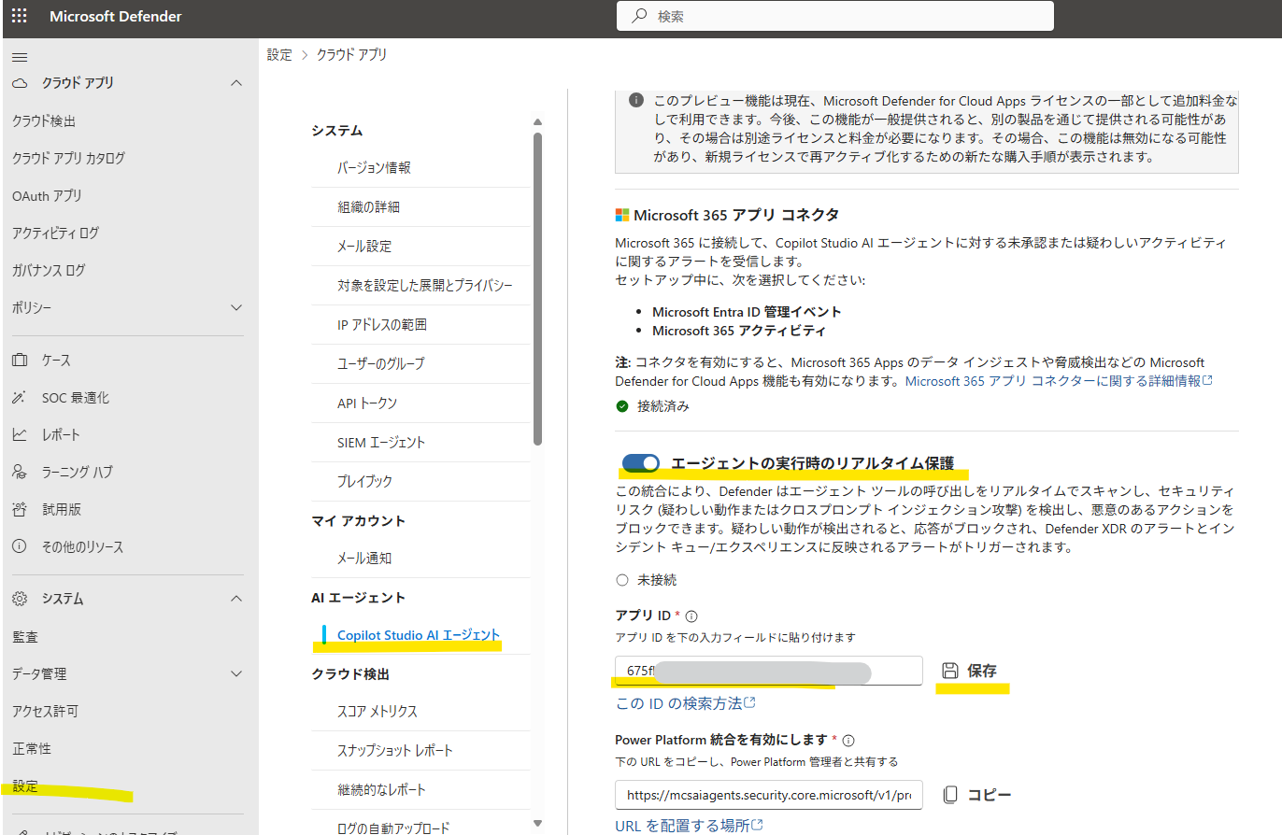Open クラウド アプリ カタログ in navigation
1282x835 pixels.
[68, 159]
